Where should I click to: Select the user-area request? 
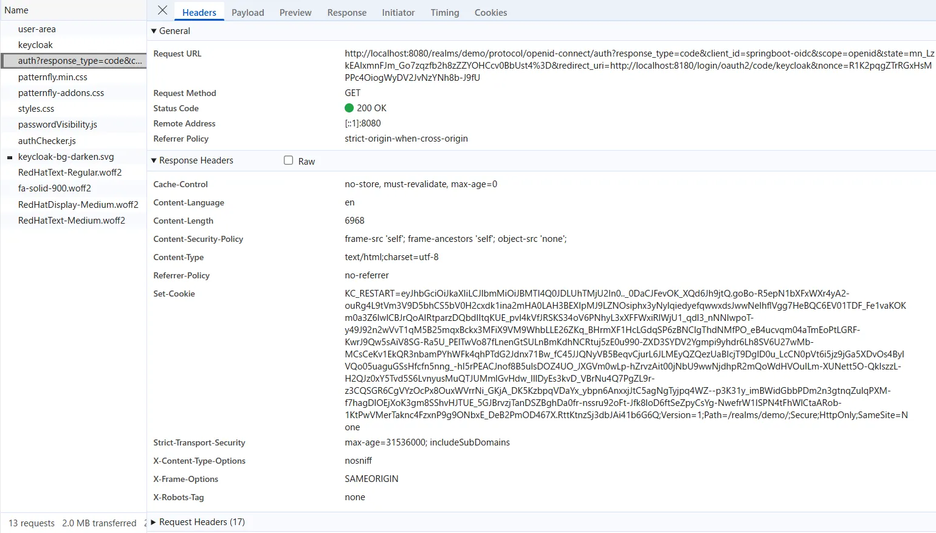[37, 29]
